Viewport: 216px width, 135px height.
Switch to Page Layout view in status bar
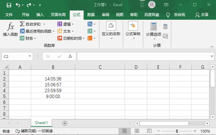point(136,131)
